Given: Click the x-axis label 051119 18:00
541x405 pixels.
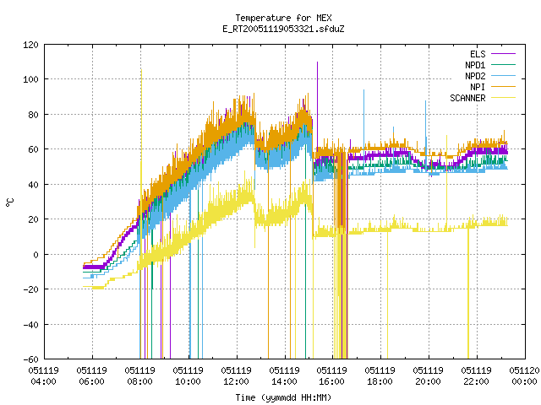Looking at the screenshot, I should point(380,376).
